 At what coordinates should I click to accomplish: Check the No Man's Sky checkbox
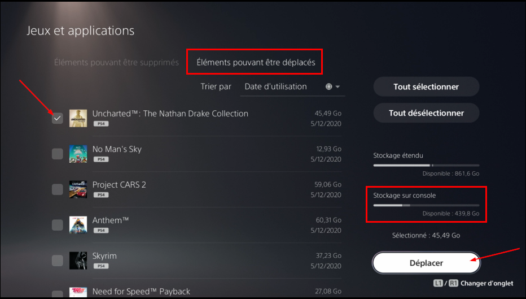[58, 154]
